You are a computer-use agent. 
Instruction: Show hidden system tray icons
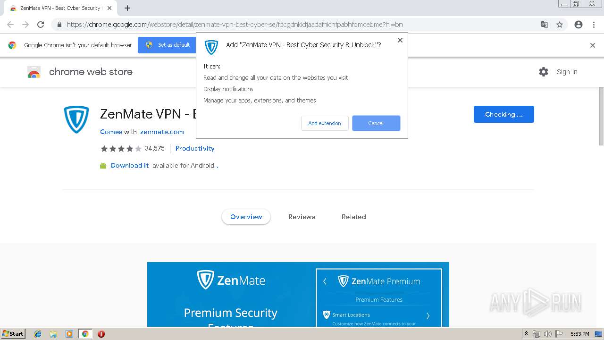click(x=526, y=334)
